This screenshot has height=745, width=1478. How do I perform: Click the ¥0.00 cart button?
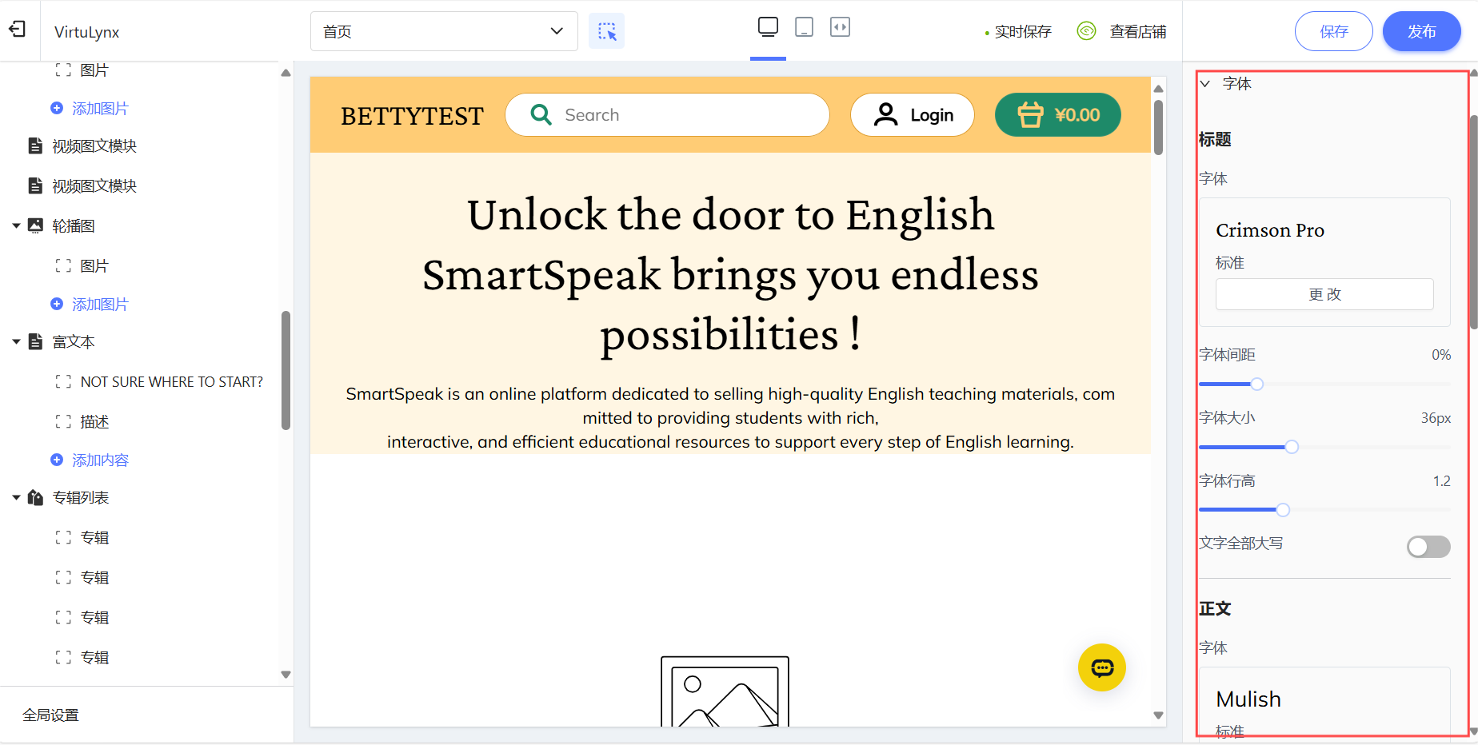(x=1057, y=115)
